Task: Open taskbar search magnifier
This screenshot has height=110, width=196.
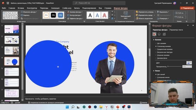Action: click(73, 107)
